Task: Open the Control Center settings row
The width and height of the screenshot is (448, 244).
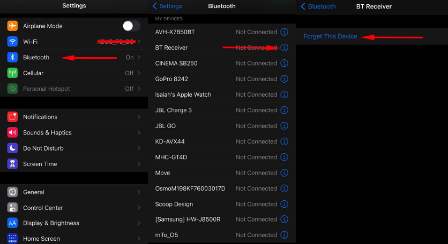Action: (x=74, y=208)
